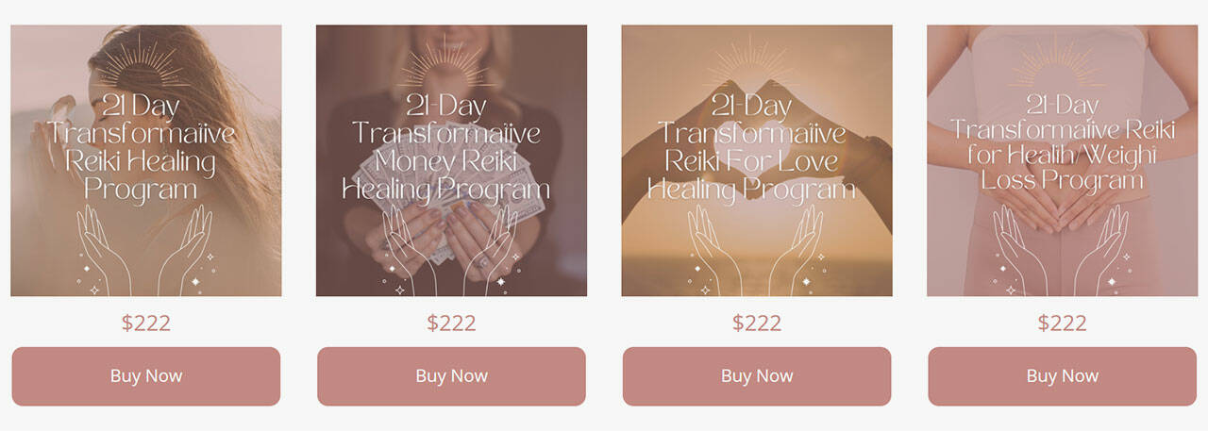Click Buy Now under Reiki Healing Program
This screenshot has height=431, width=1208.
pos(146,376)
